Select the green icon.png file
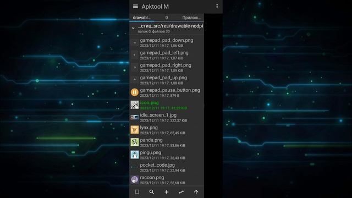This screenshot has height=198, width=352. pyautogui.click(x=167, y=105)
